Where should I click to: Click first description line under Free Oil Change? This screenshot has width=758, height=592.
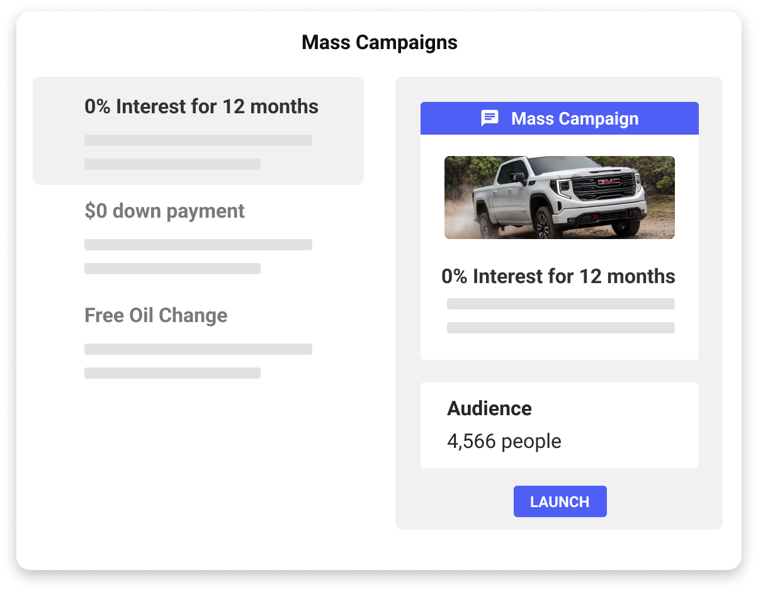(198, 349)
